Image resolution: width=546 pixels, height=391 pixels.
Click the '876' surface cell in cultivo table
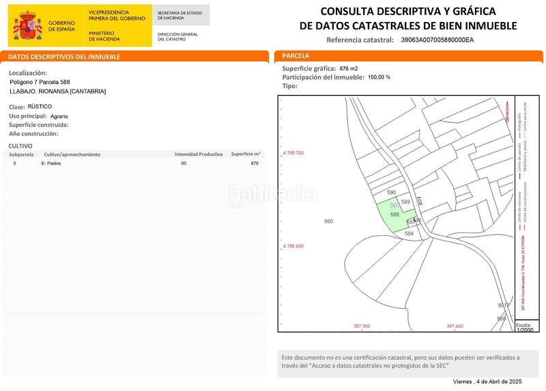(x=255, y=163)
